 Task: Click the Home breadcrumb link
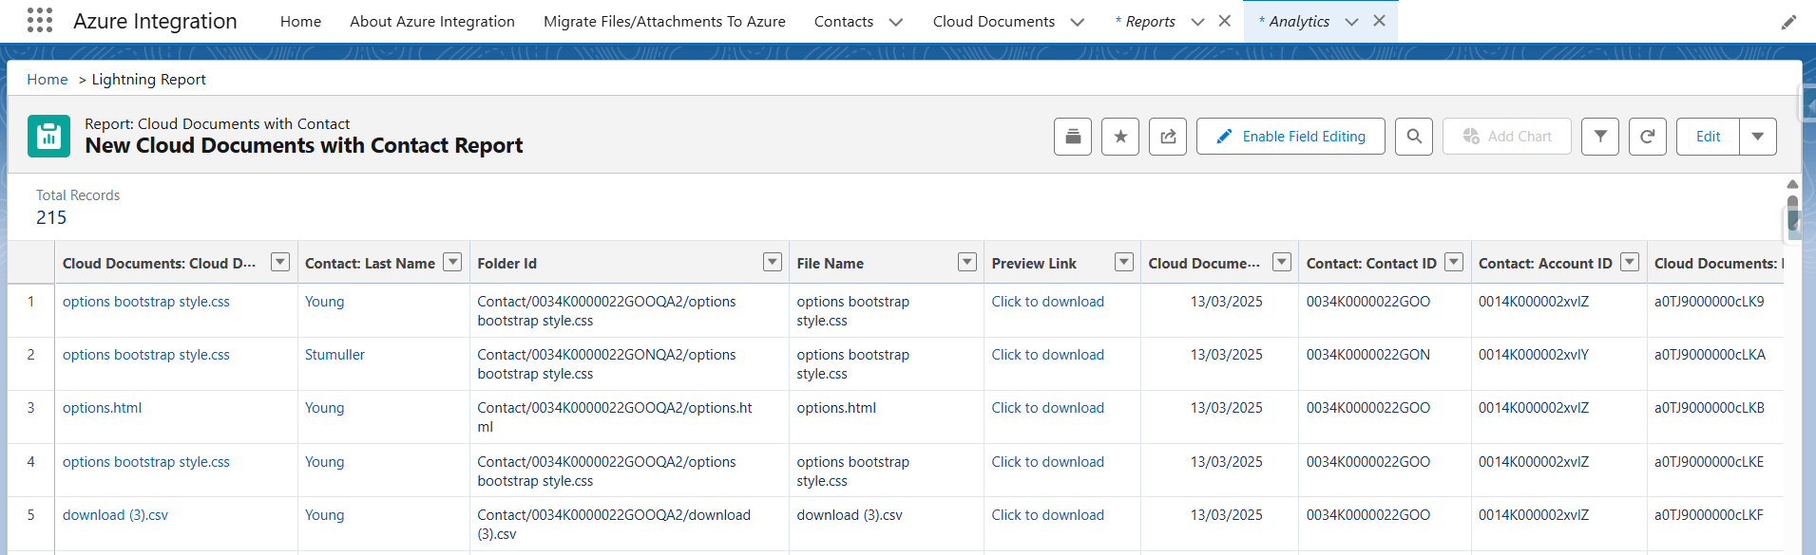pyautogui.click(x=48, y=80)
